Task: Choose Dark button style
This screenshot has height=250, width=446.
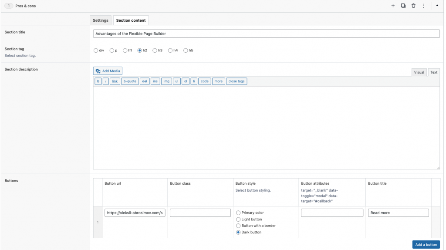Action: (238, 233)
